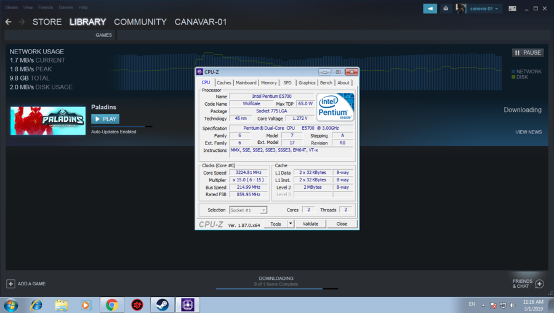Open the volume speaker tray icon
Screen dimensions: 554x313
pyautogui.click(x=513, y=306)
